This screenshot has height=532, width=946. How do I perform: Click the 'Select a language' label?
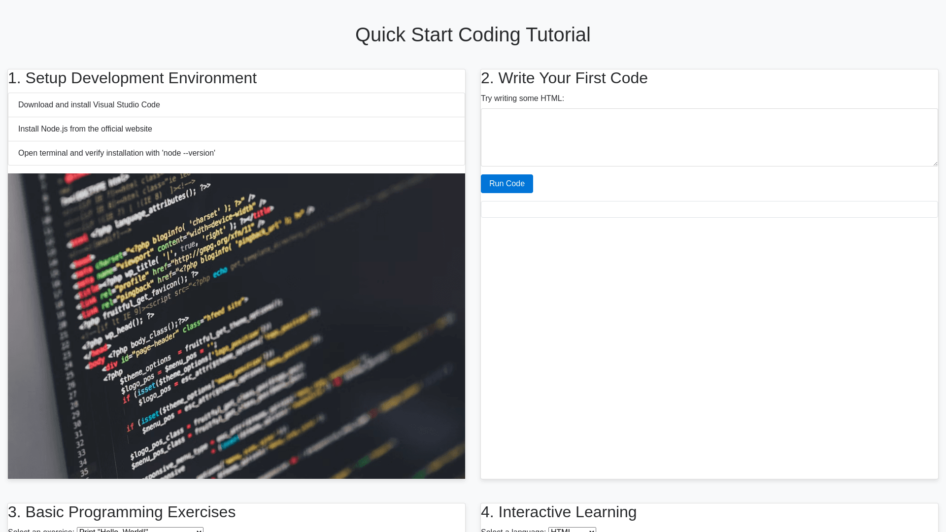point(513,530)
